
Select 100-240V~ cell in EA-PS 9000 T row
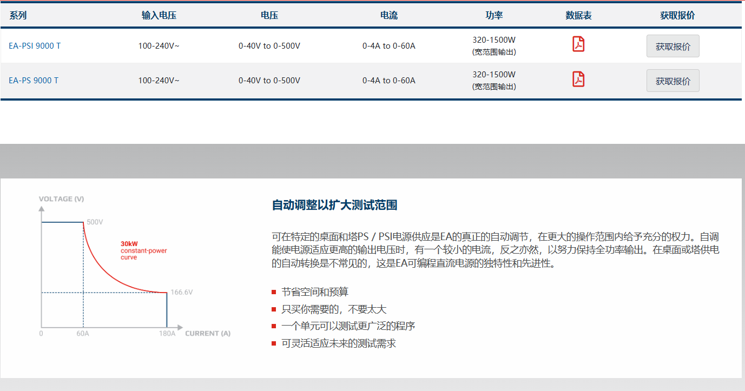159,81
